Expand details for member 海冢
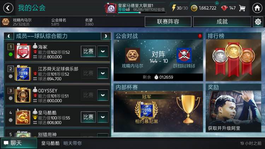 coord(103,51)
